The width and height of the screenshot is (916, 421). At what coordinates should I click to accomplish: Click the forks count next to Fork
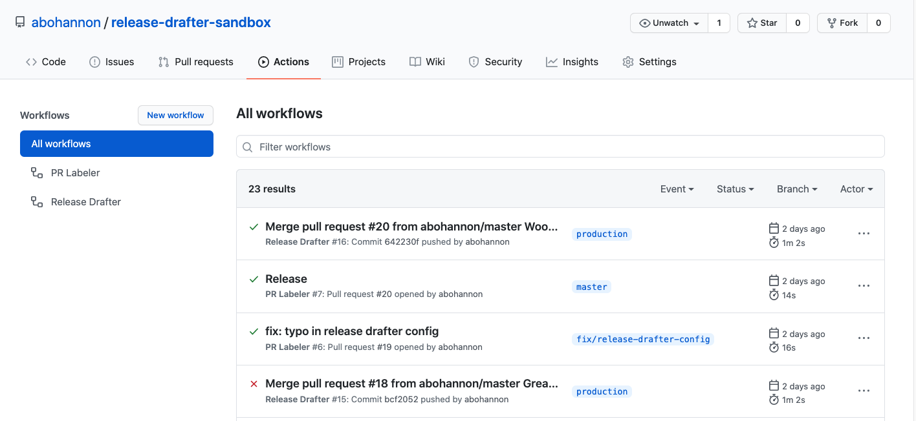tap(878, 23)
